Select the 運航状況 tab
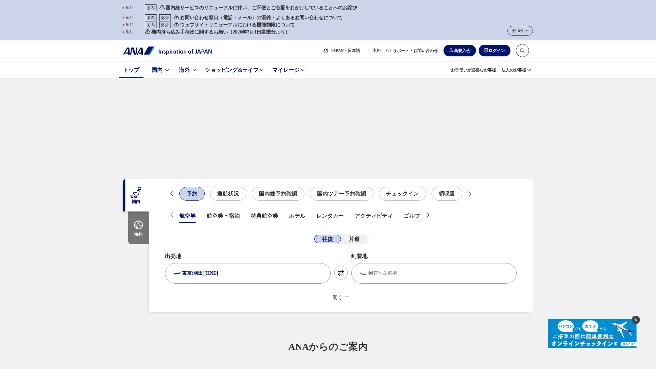 (228, 194)
